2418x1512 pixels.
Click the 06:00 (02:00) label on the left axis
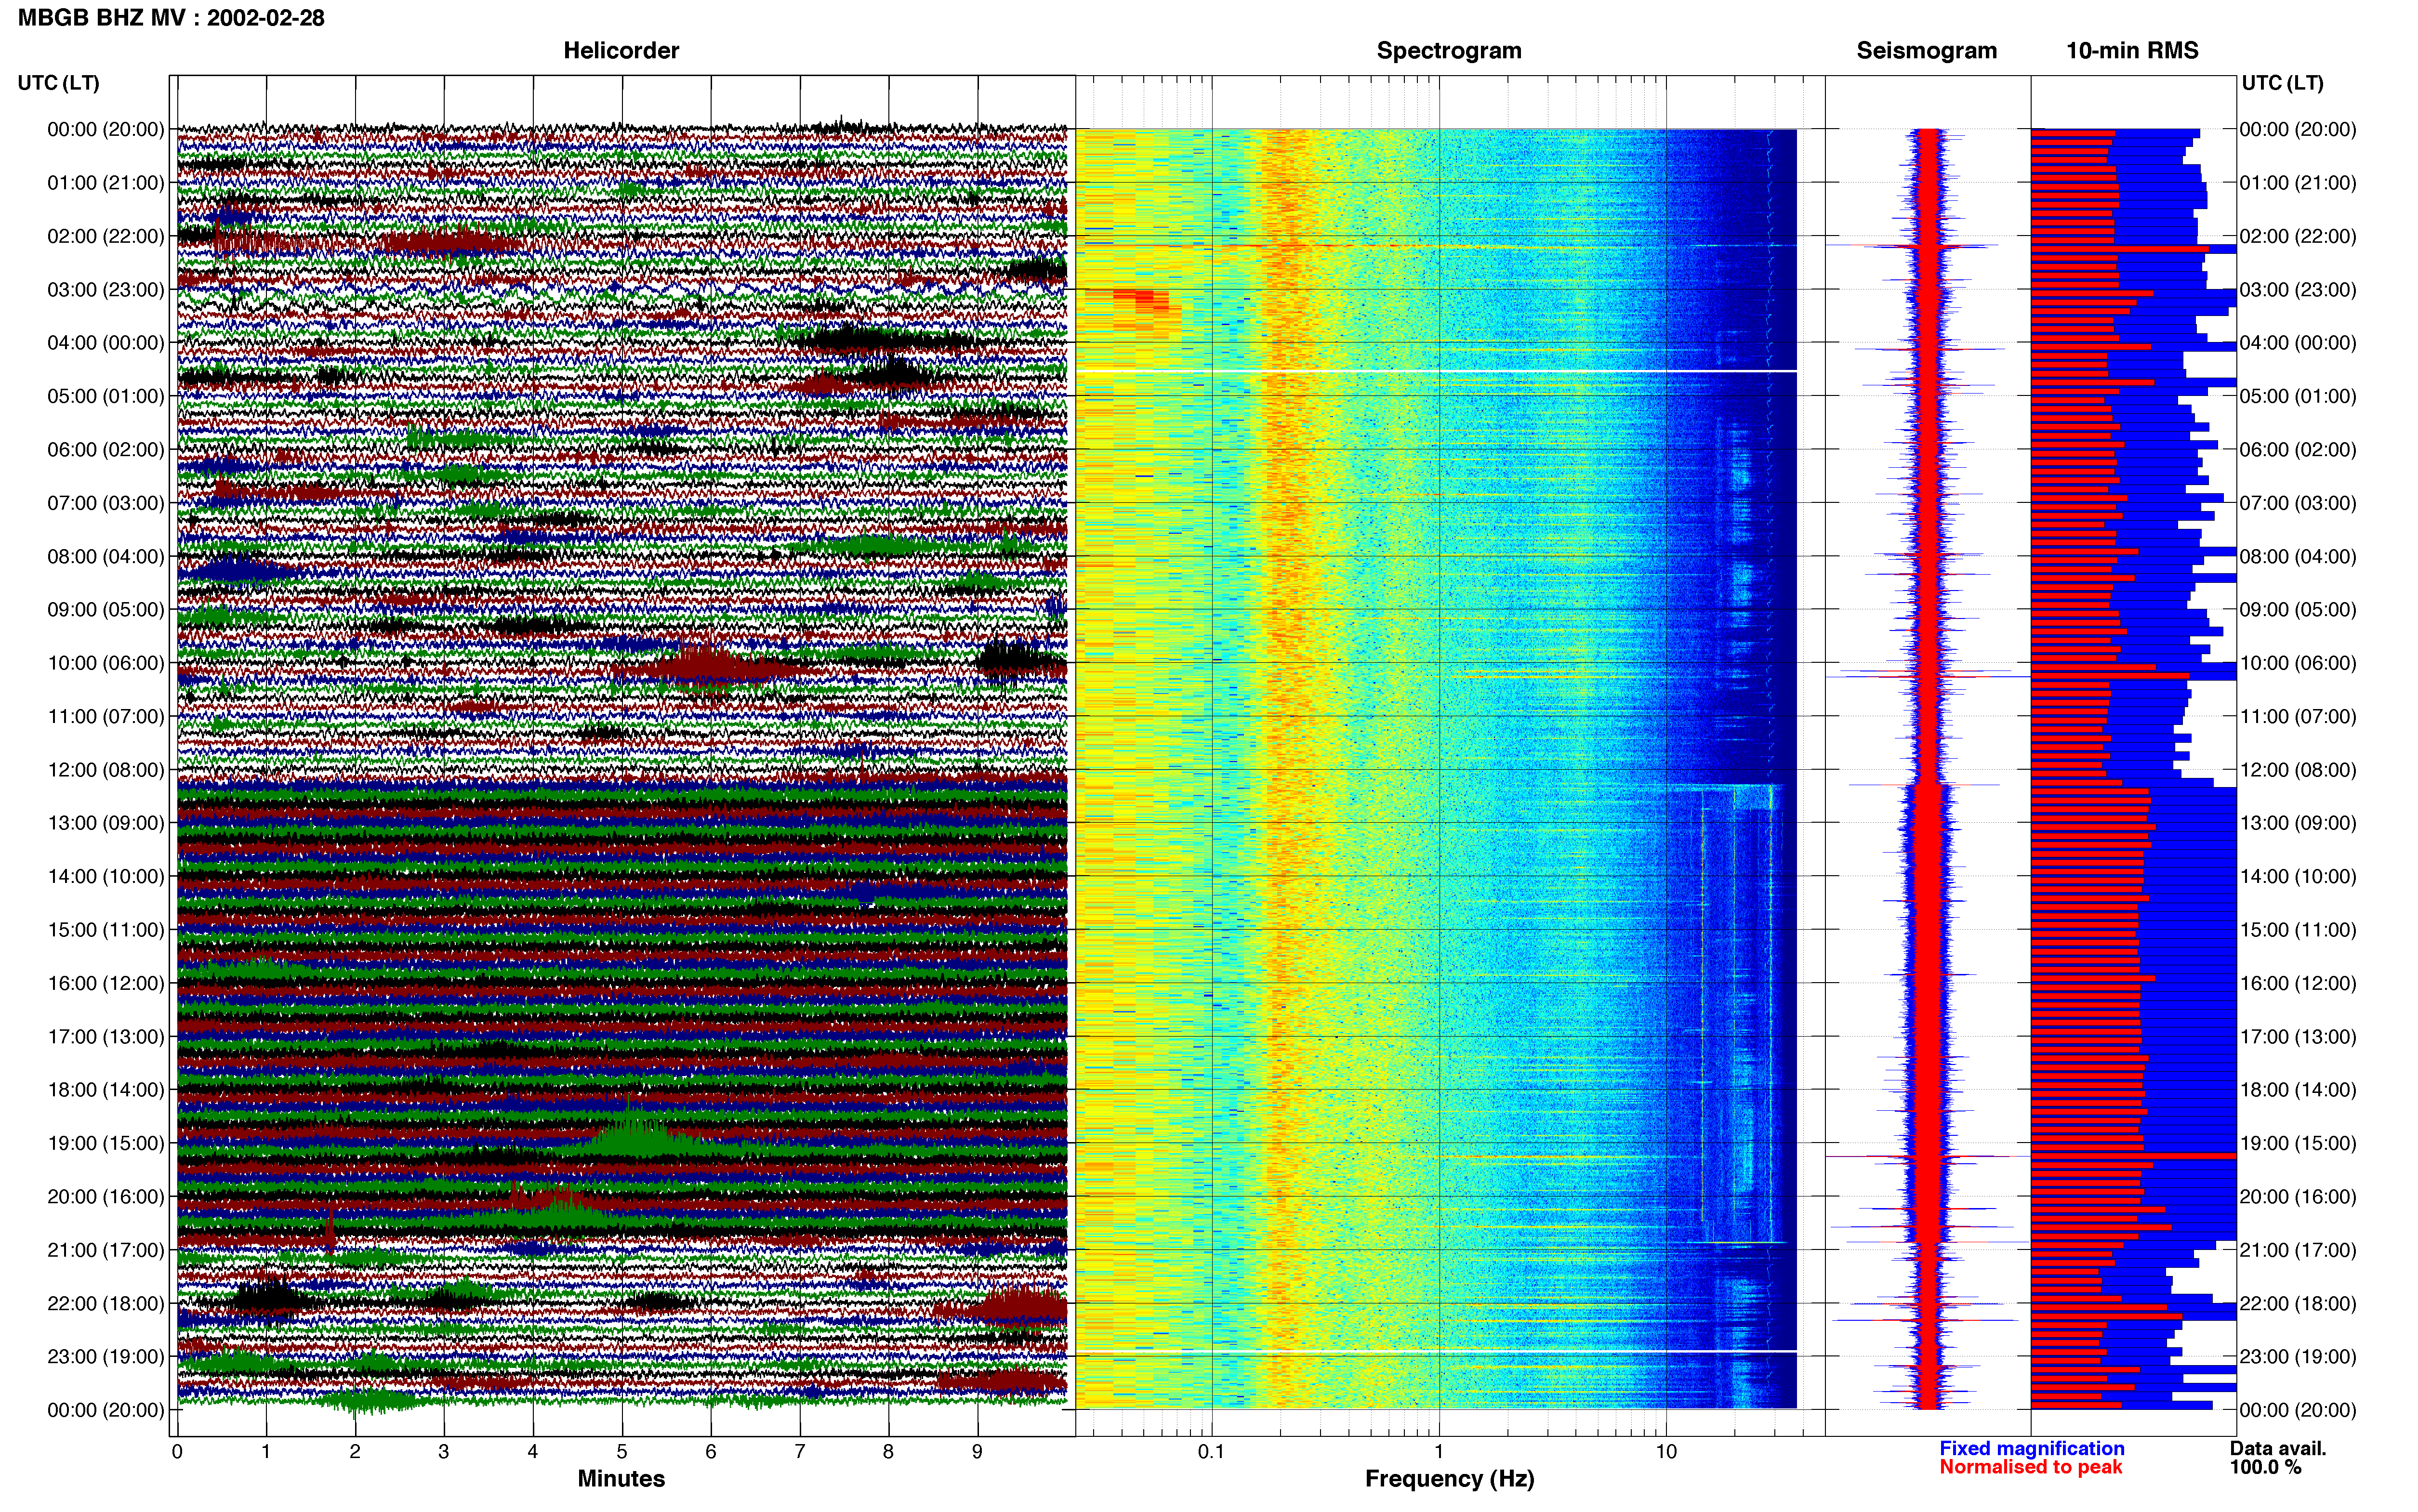(x=105, y=450)
